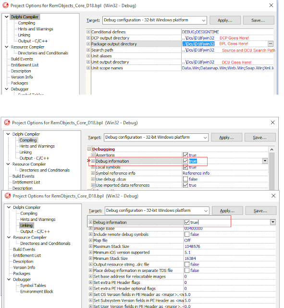Close the Delphi Compiler page window
This screenshot has width=284, height=308.
pos(271,5)
